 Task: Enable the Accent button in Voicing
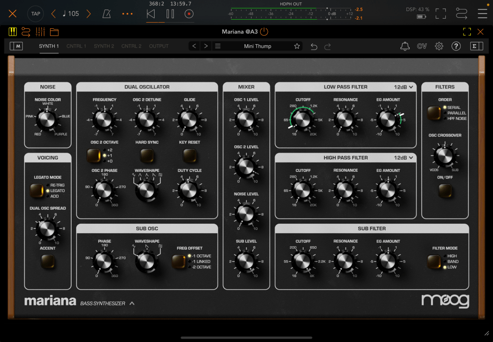coord(47,261)
